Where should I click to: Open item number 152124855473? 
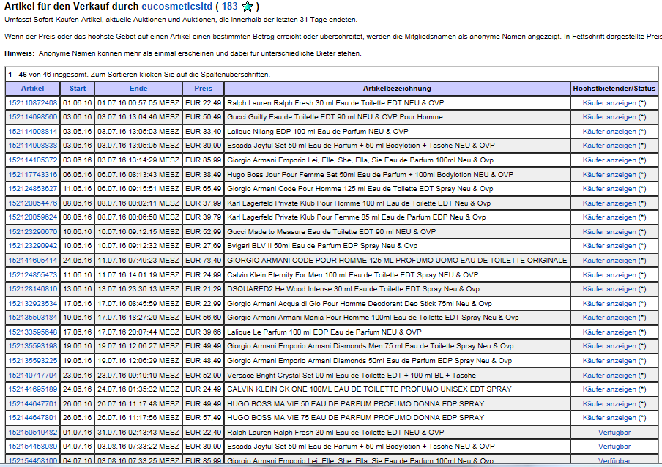[33, 275]
